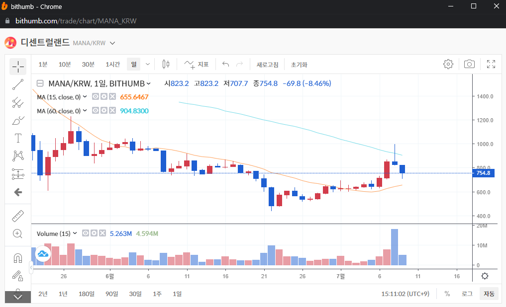Select the 일 daily interval

coord(134,65)
